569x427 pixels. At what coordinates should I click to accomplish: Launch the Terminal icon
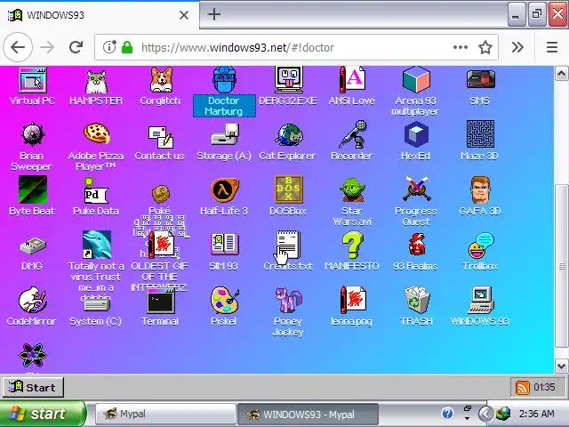pos(161,301)
